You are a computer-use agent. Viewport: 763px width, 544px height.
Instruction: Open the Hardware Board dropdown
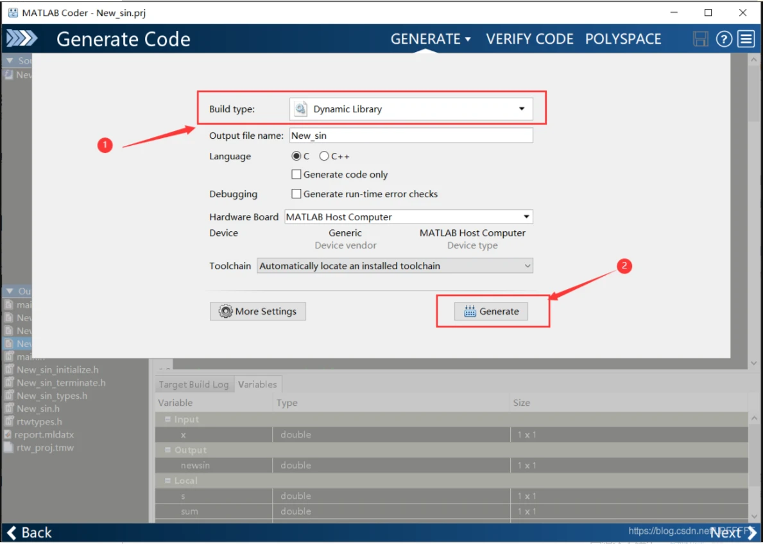tap(409, 216)
